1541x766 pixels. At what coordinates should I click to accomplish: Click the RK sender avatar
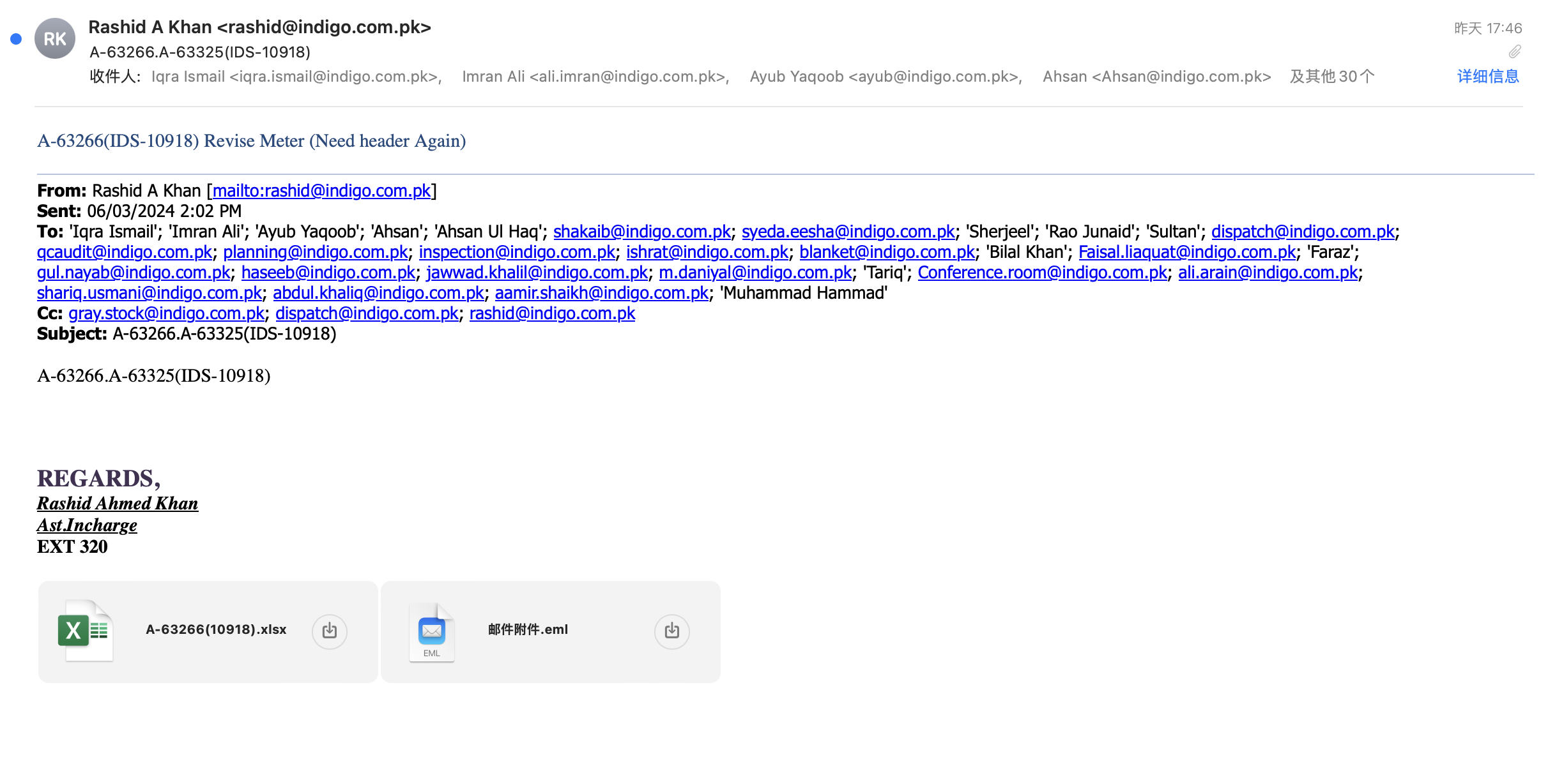tap(55, 39)
